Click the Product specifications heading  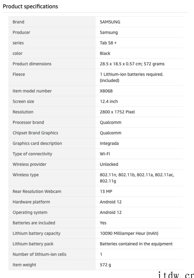pos(30,6)
